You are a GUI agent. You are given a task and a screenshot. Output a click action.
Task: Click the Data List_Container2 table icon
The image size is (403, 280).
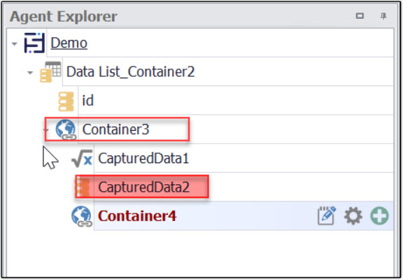(50, 71)
